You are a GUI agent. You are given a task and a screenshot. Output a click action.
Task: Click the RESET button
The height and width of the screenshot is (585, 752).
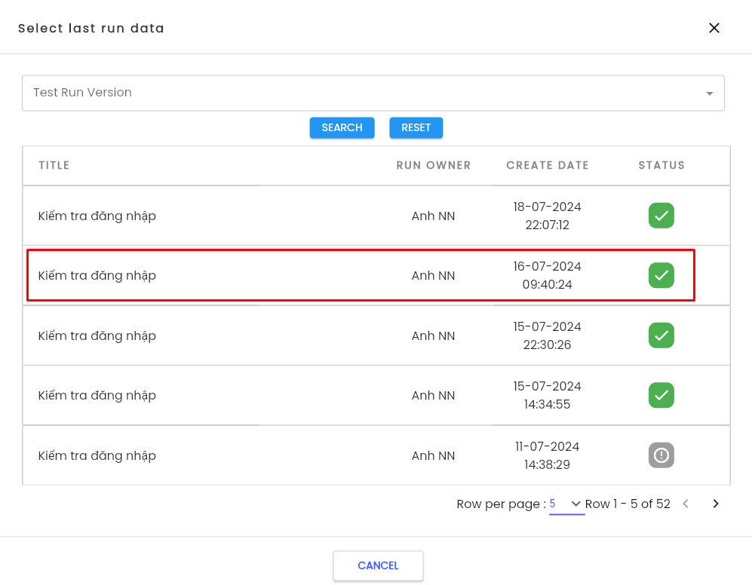click(416, 127)
